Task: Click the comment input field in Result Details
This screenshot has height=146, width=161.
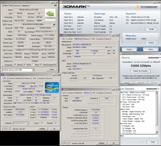Action: pyautogui.click(x=140, y=136)
